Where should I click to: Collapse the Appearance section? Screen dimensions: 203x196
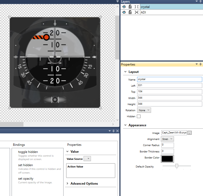[125, 125]
